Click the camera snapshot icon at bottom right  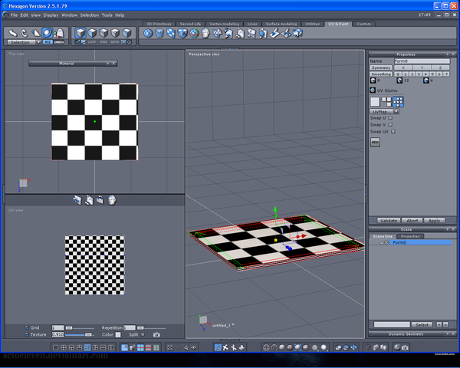pyautogui.click(x=405, y=348)
